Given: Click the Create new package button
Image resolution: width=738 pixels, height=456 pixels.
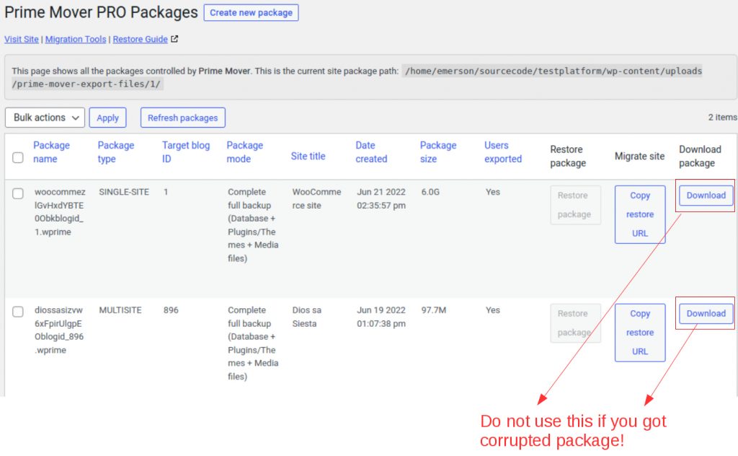Looking at the screenshot, I should 251,12.
